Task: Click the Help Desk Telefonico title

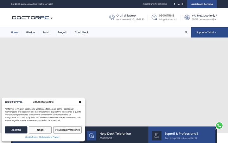Action: pyautogui.click(x=115, y=133)
